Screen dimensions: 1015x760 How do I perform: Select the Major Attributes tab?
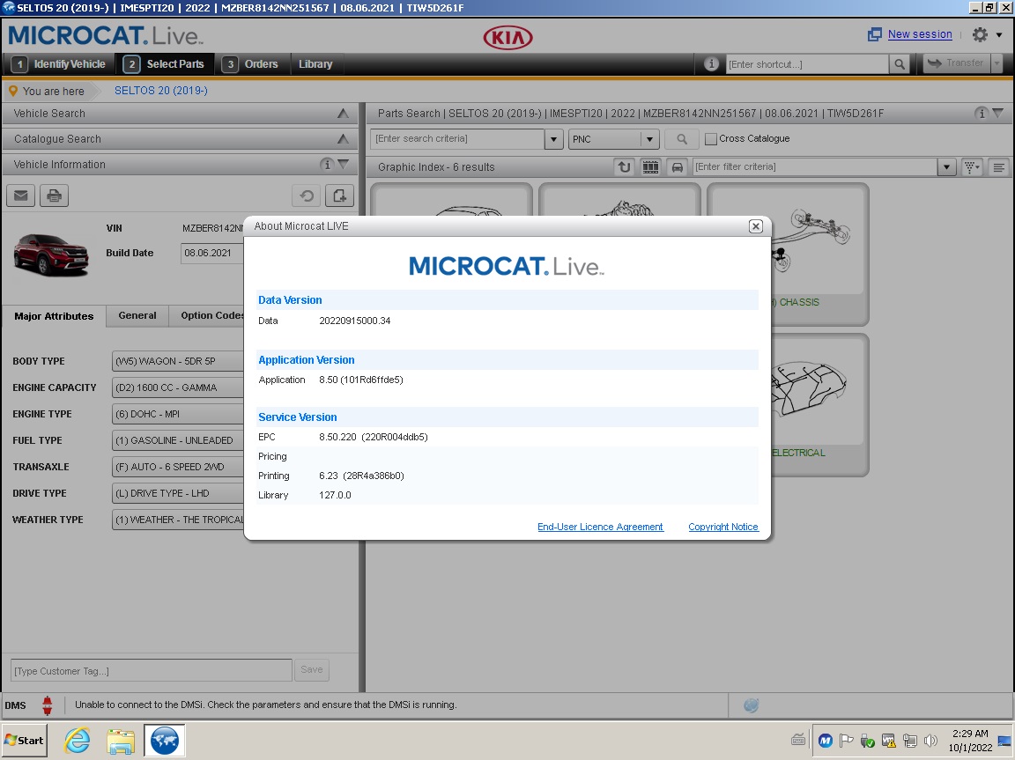coord(54,316)
